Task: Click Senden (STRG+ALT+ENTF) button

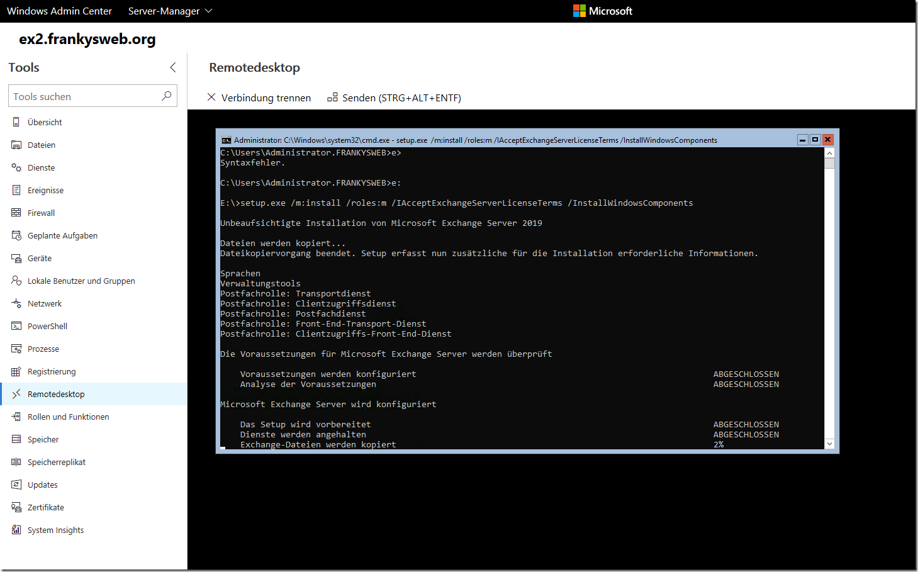Action: 394,98
